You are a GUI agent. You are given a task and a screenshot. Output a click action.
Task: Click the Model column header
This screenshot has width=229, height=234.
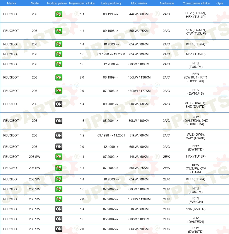click(x=35, y=3)
